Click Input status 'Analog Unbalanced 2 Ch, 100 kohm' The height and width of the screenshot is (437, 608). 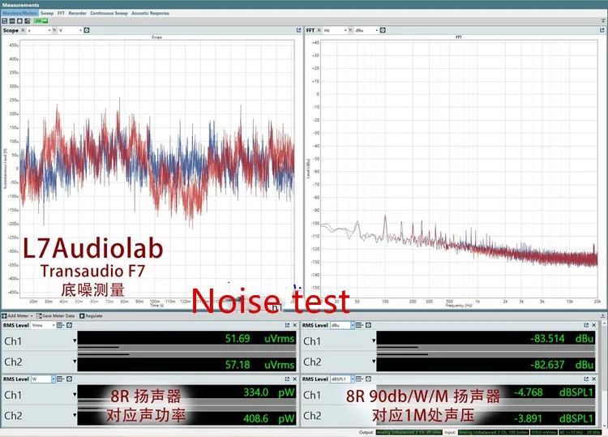(493, 432)
